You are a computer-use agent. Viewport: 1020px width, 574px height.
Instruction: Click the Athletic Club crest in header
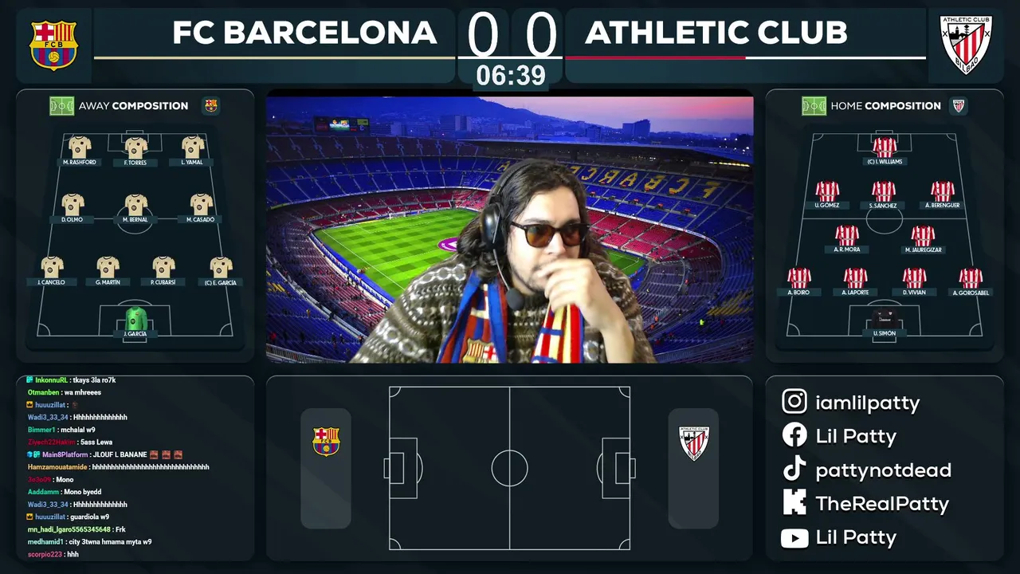[966, 45]
